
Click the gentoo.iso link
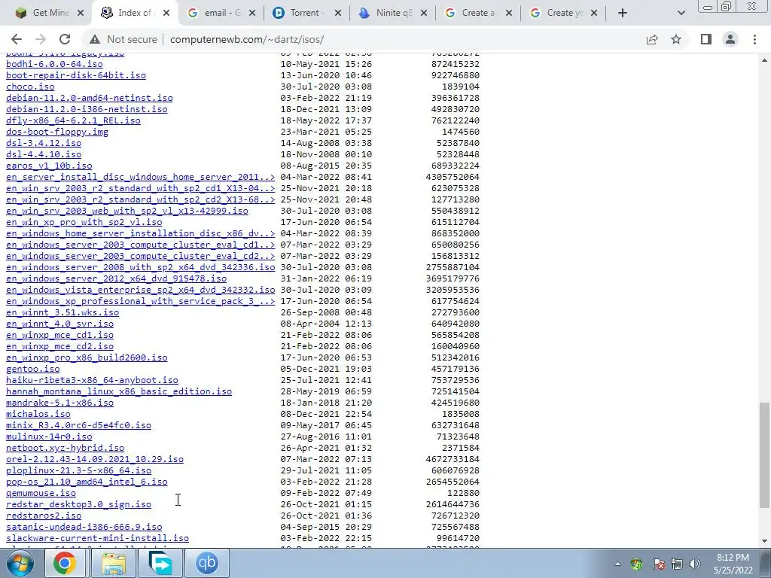click(x=33, y=369)
